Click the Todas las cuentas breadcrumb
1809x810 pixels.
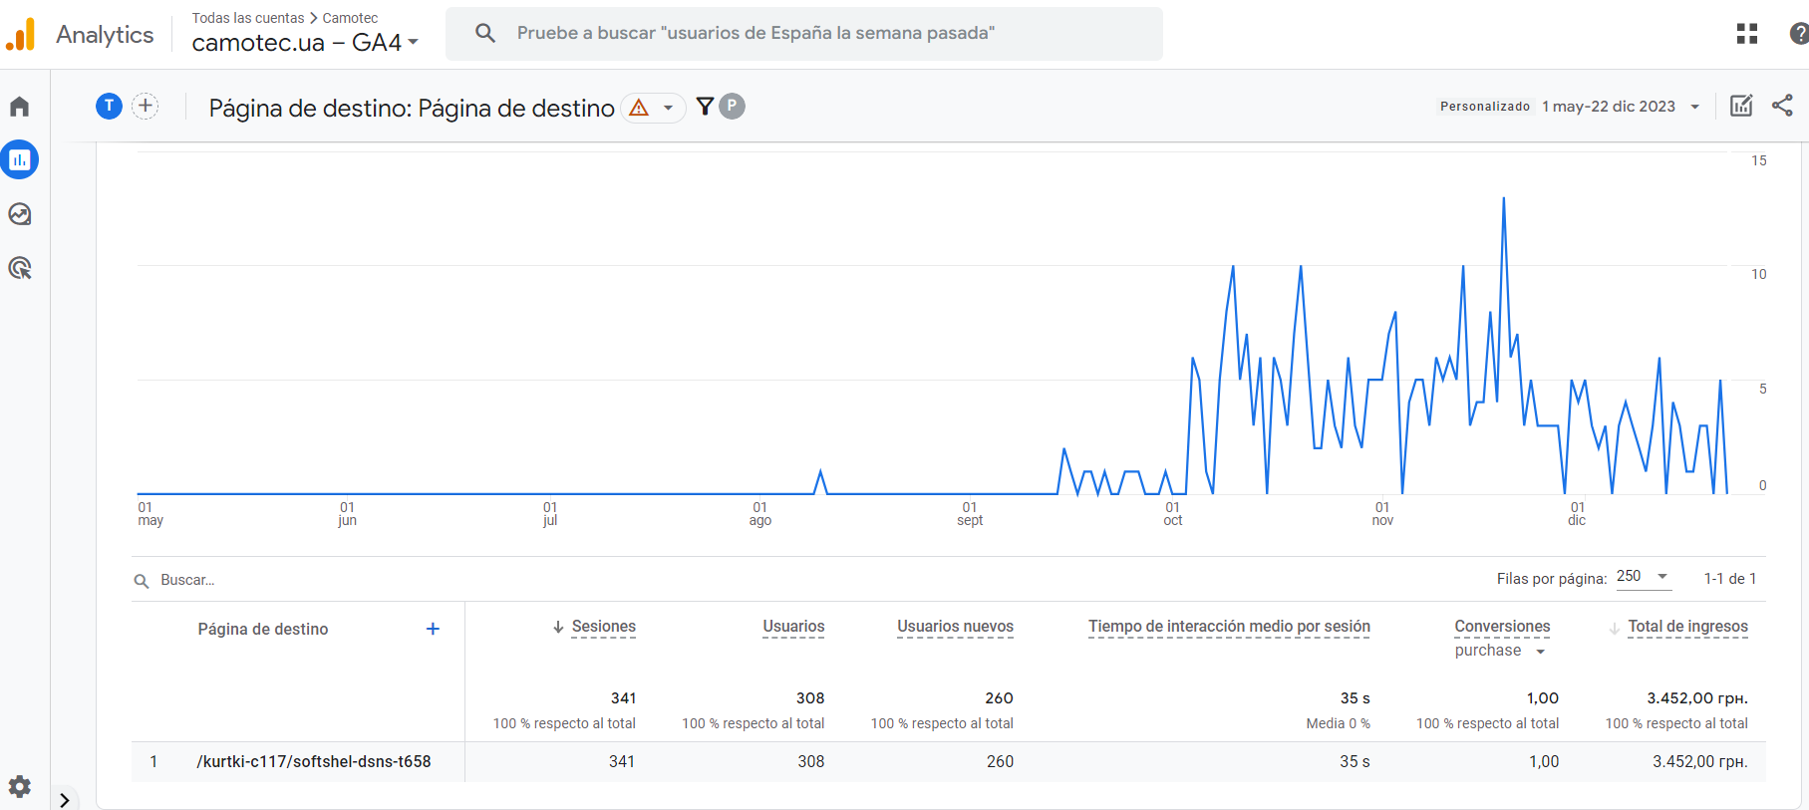coord(248,18)
